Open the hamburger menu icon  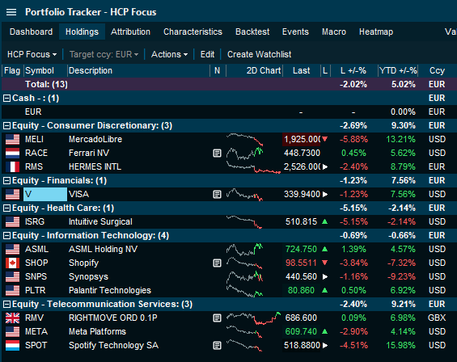[11, 12]
